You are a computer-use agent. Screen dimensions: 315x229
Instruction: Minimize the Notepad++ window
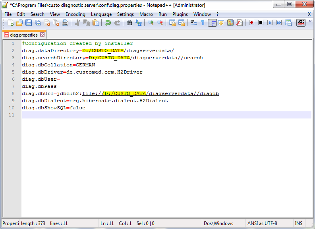coord(279,4)
